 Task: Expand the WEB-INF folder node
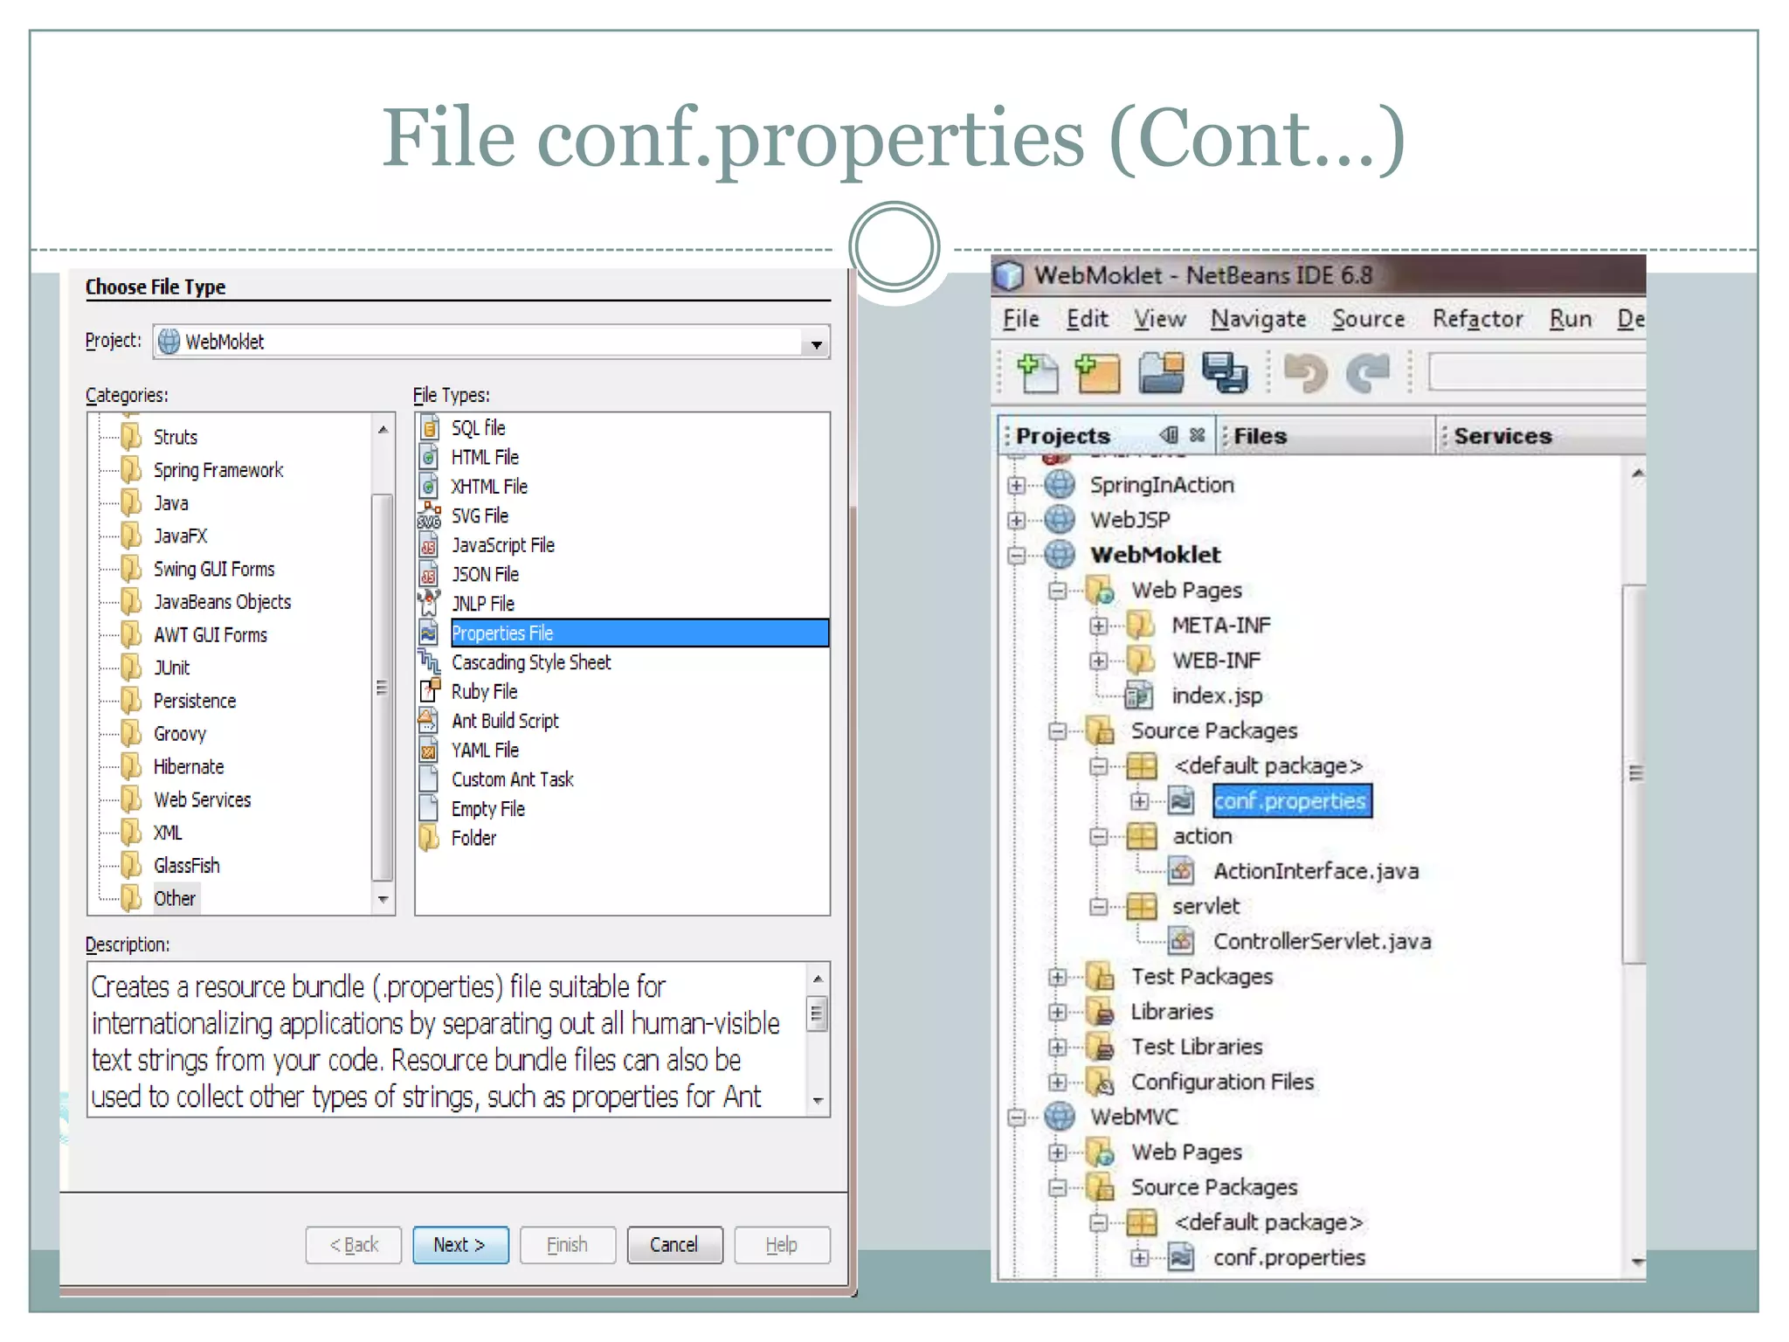point(1099,661)
